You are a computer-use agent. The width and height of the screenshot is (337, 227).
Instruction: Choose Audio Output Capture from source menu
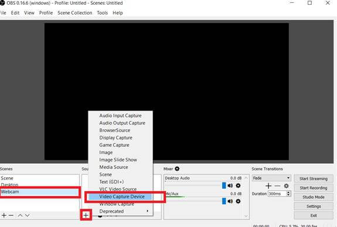click(x=120, y=123)
